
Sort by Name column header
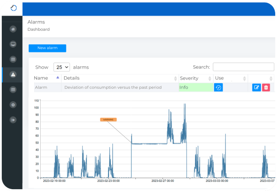47,78
